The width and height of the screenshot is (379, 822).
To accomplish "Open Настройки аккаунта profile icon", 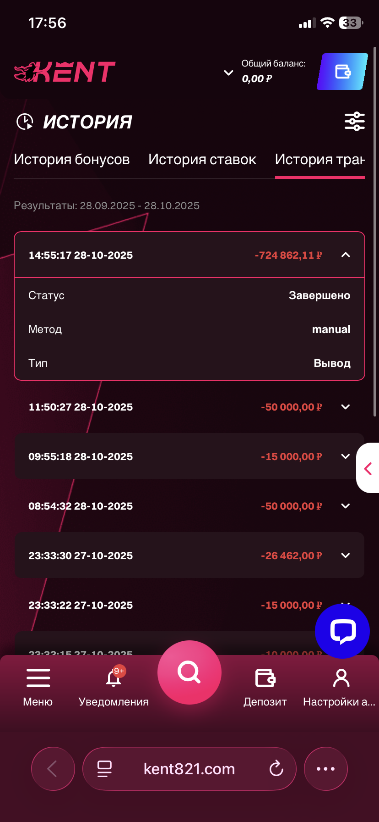I will pyautogui.click(x=341, y=678).
